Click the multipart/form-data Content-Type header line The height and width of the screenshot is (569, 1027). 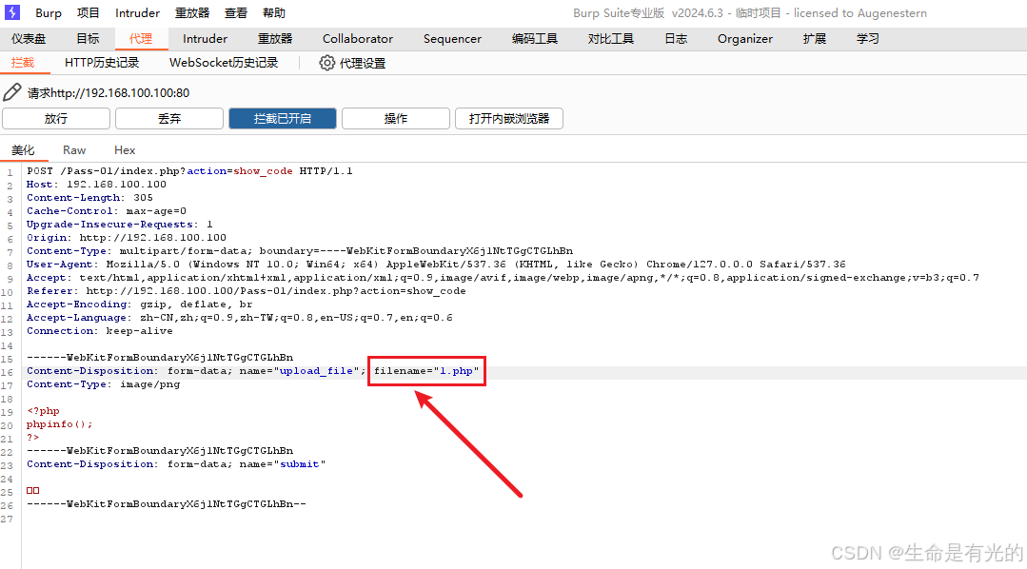coord(299,251)
